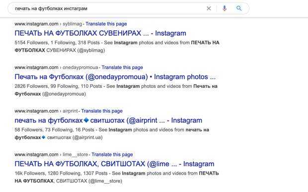Open the lime__store ПЕЧАТЬ НА ФУТБОЛКАХ, СВИТШОТАХ result
The width and height of the screenshot is (308, 192).
tap(114, 164)
